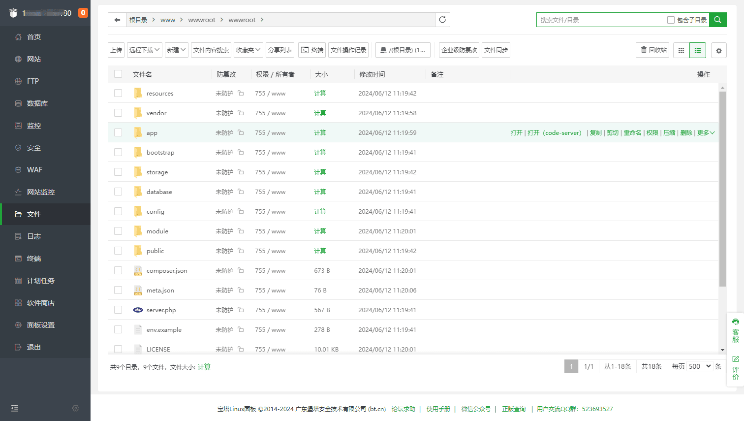The width and height of the screenshot is (744, 421).
Task: Open the per-page count dropdown showing 500
Action: coord(698,366)
